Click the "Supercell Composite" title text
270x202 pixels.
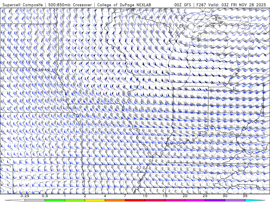(x=23, y=5)
